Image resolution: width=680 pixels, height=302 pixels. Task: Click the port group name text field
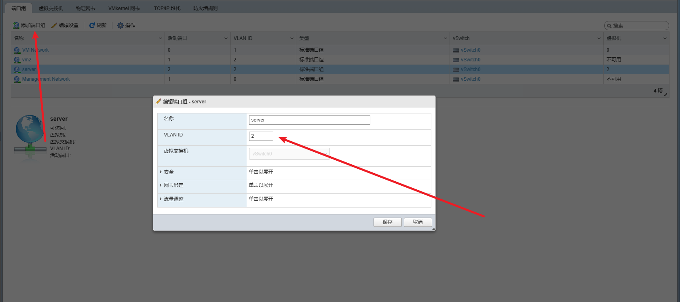[309, 120]
